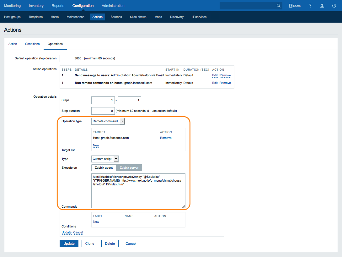Go to Discovery submenu

(x=177, y=17)
